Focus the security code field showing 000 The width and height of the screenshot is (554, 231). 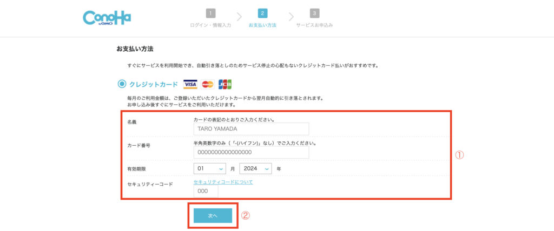[206, 191]
